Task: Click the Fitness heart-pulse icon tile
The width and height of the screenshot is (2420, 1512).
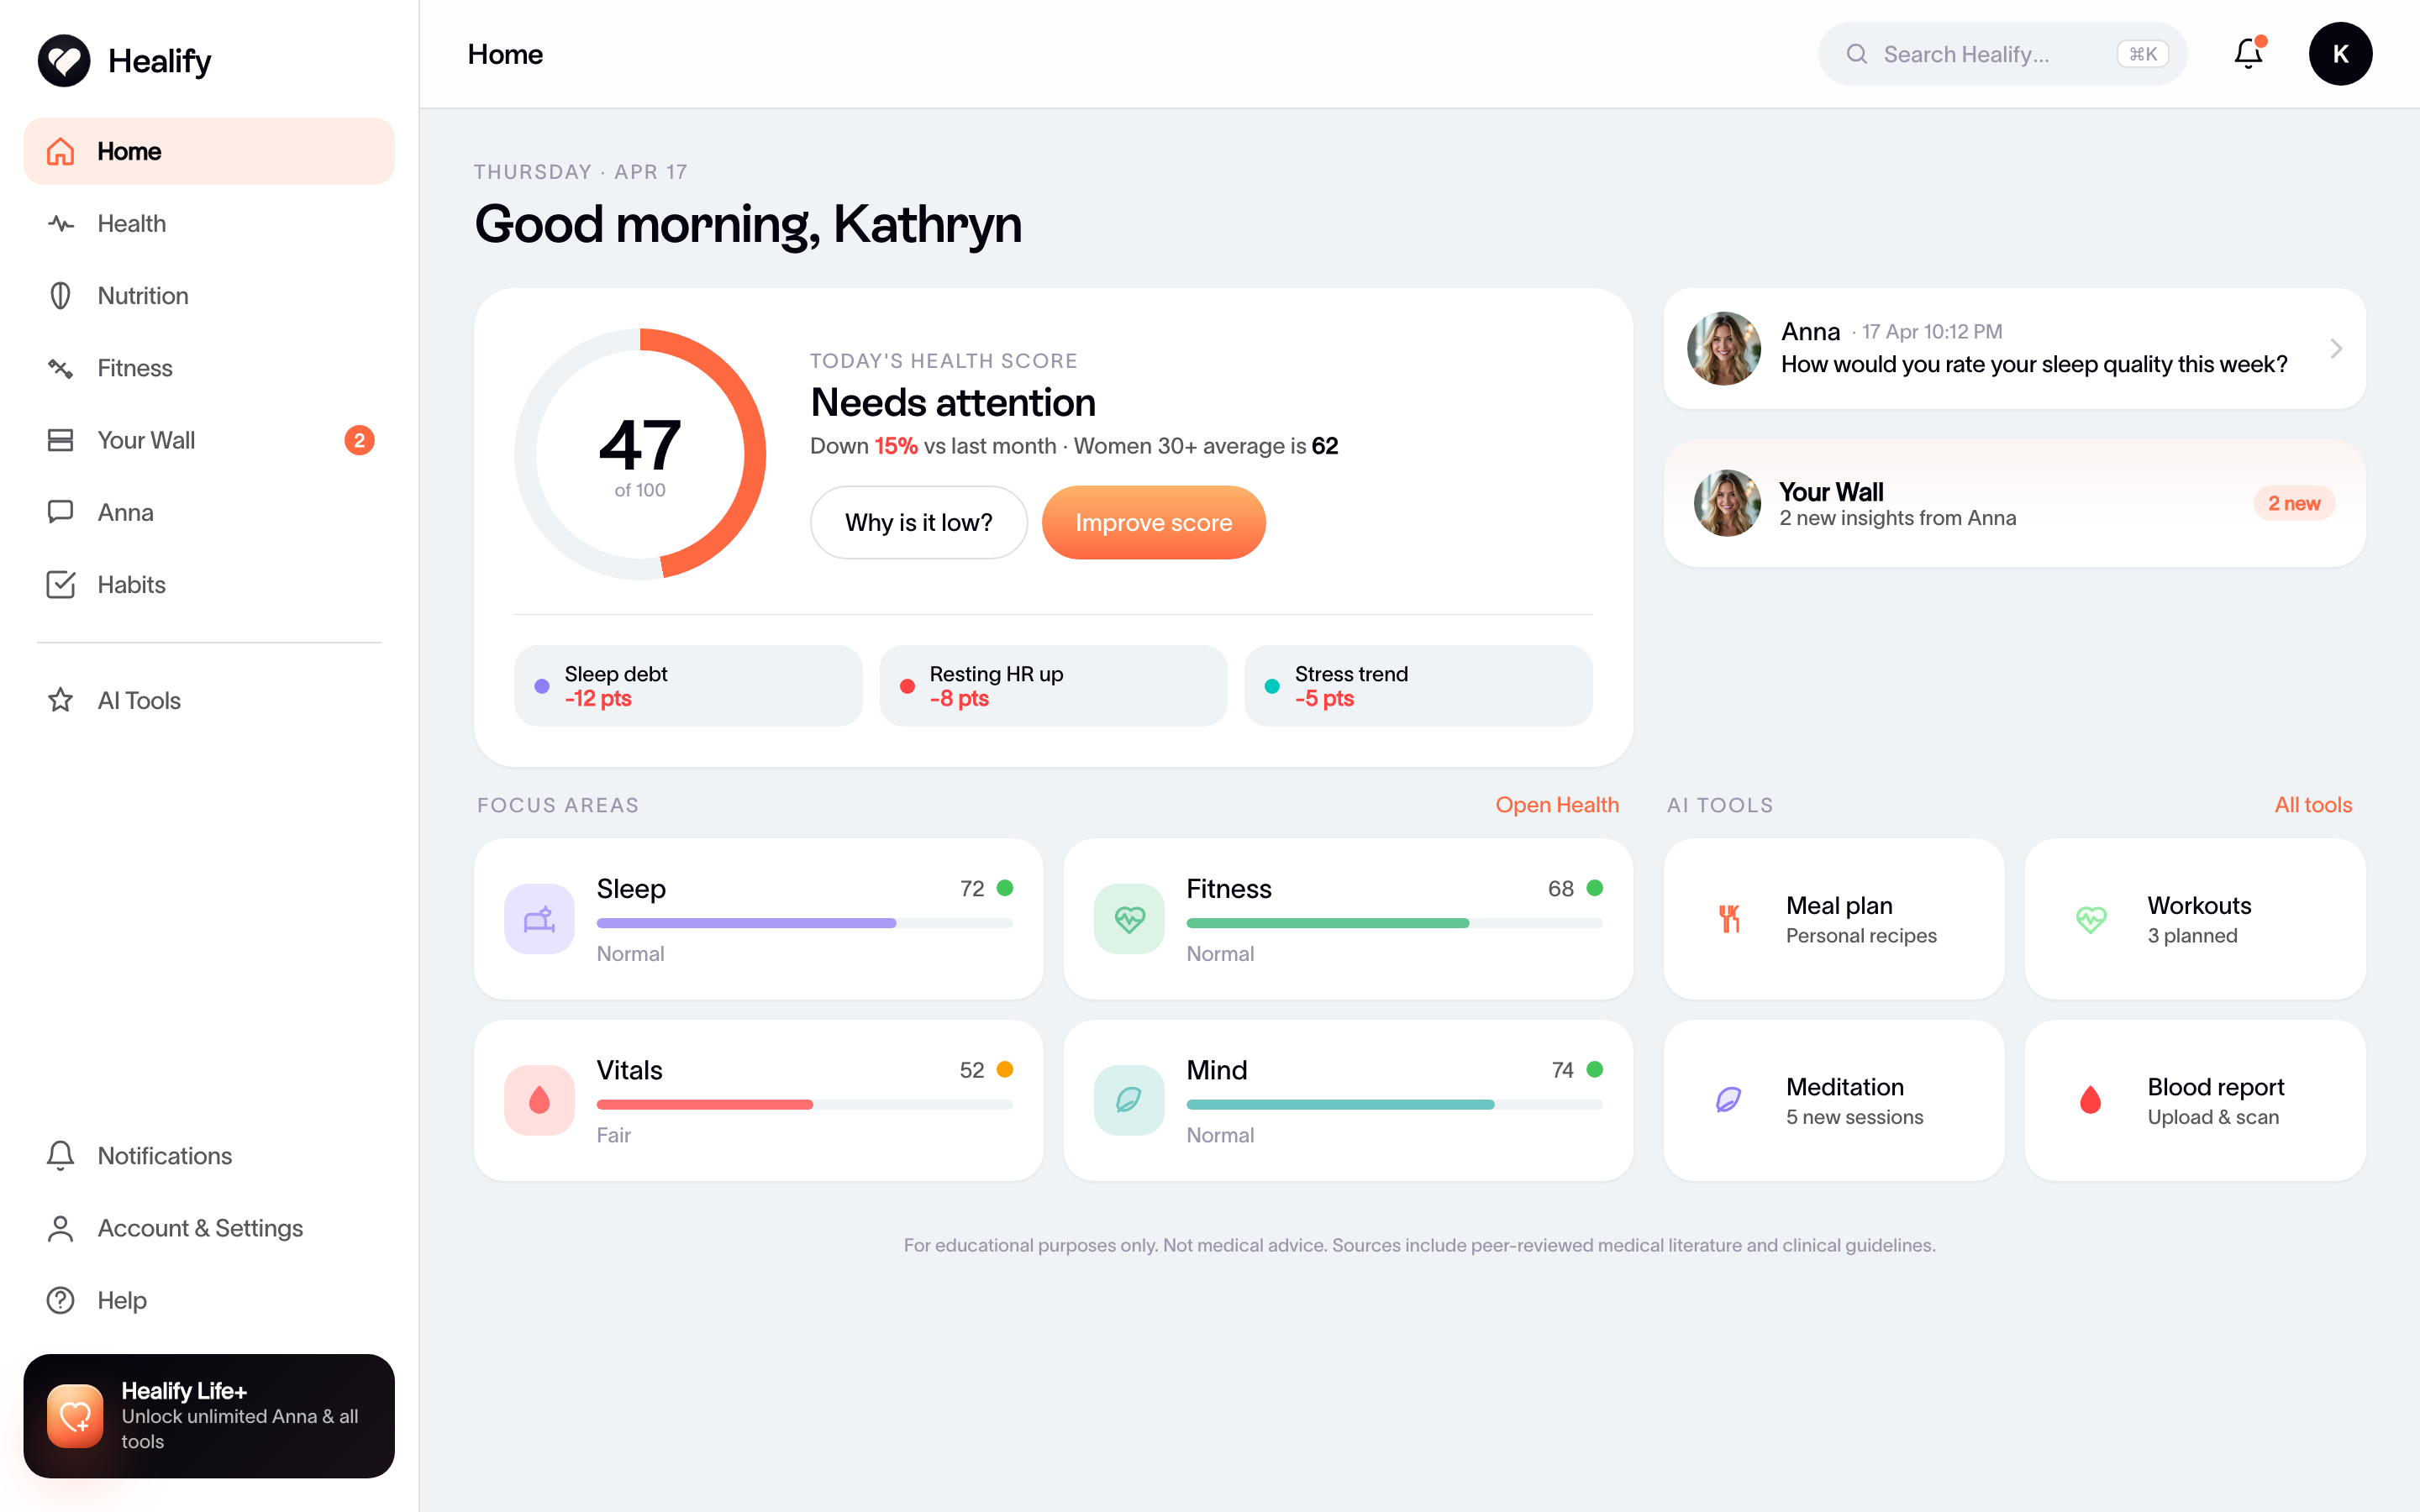Action: tap(1129, 919)
